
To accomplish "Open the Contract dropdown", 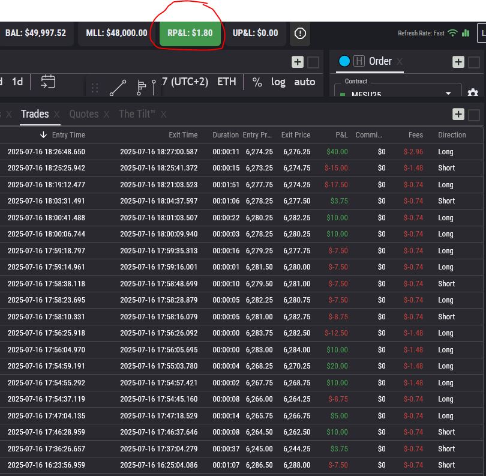I will pos(397,93).
